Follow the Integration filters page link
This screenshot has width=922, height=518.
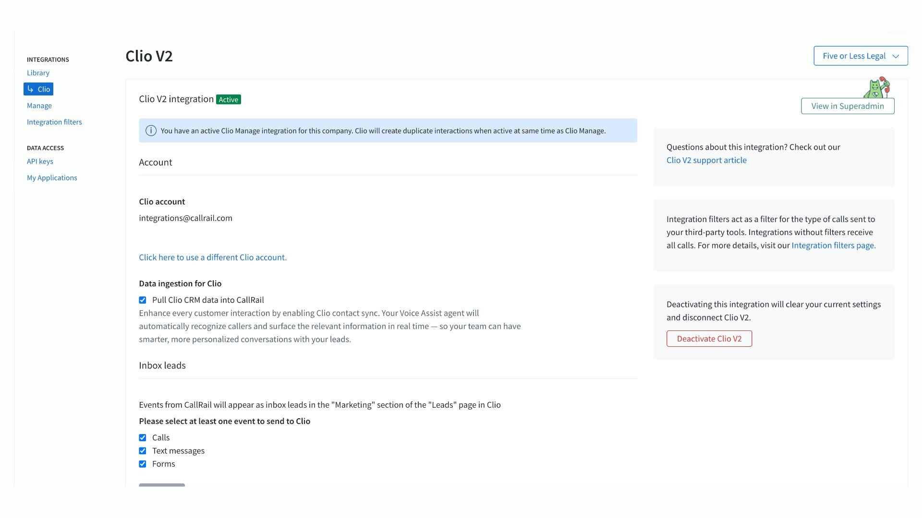(834, 246)
